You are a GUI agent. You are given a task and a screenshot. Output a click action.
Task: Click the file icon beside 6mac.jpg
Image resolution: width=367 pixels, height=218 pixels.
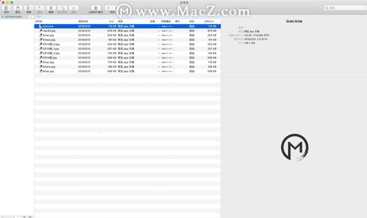coord(41,71)
